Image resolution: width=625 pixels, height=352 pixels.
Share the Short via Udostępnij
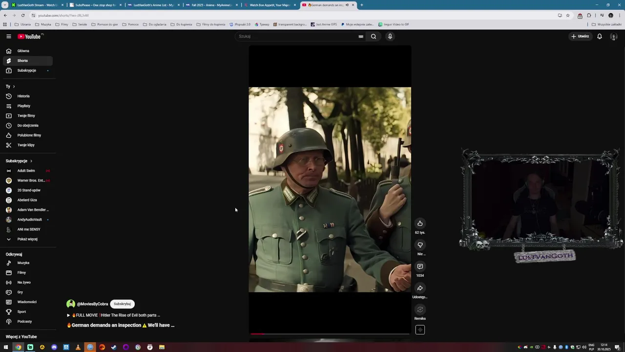pyautogui.click(x=420, y=288)
